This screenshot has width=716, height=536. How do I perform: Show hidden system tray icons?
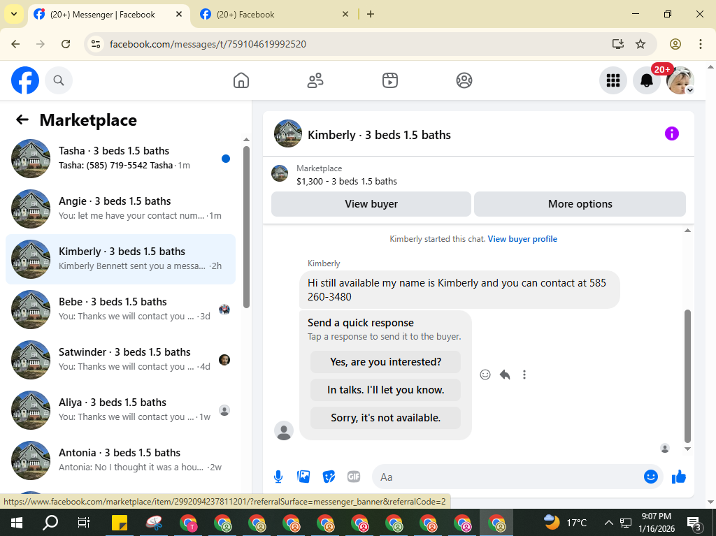click(608, 522)
